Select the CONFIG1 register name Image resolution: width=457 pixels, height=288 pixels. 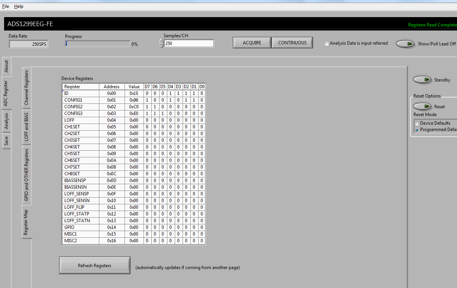pyautogui.click(x=73, y=100)
